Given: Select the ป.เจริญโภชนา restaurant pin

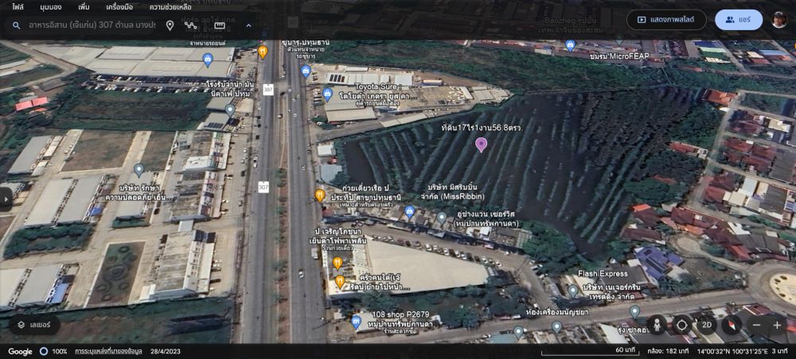Looking at the screenshot, I should pos(337,263).
